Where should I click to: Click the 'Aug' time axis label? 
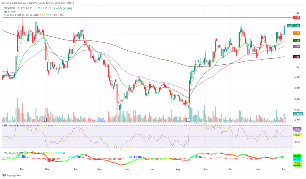coord(178,169)
